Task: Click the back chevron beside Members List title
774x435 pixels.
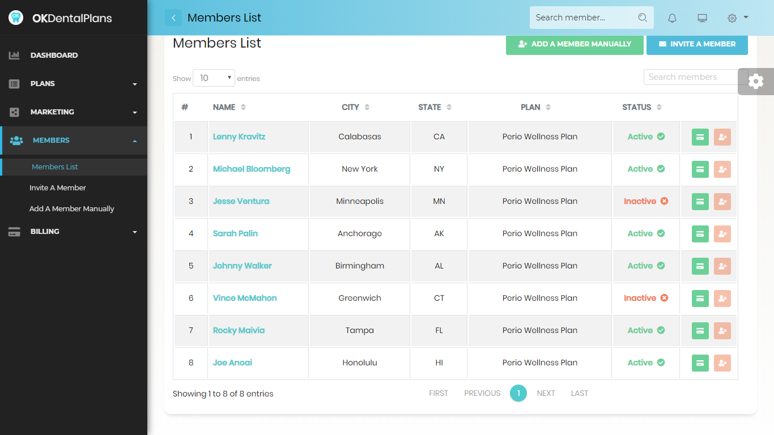Action: pyautogui.click(x=173, y=18)
